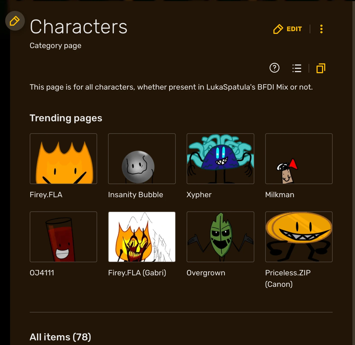Viewport: 355px width, 345px height.
Task: Click the Overgrown text link
Action: click(206, 273)
